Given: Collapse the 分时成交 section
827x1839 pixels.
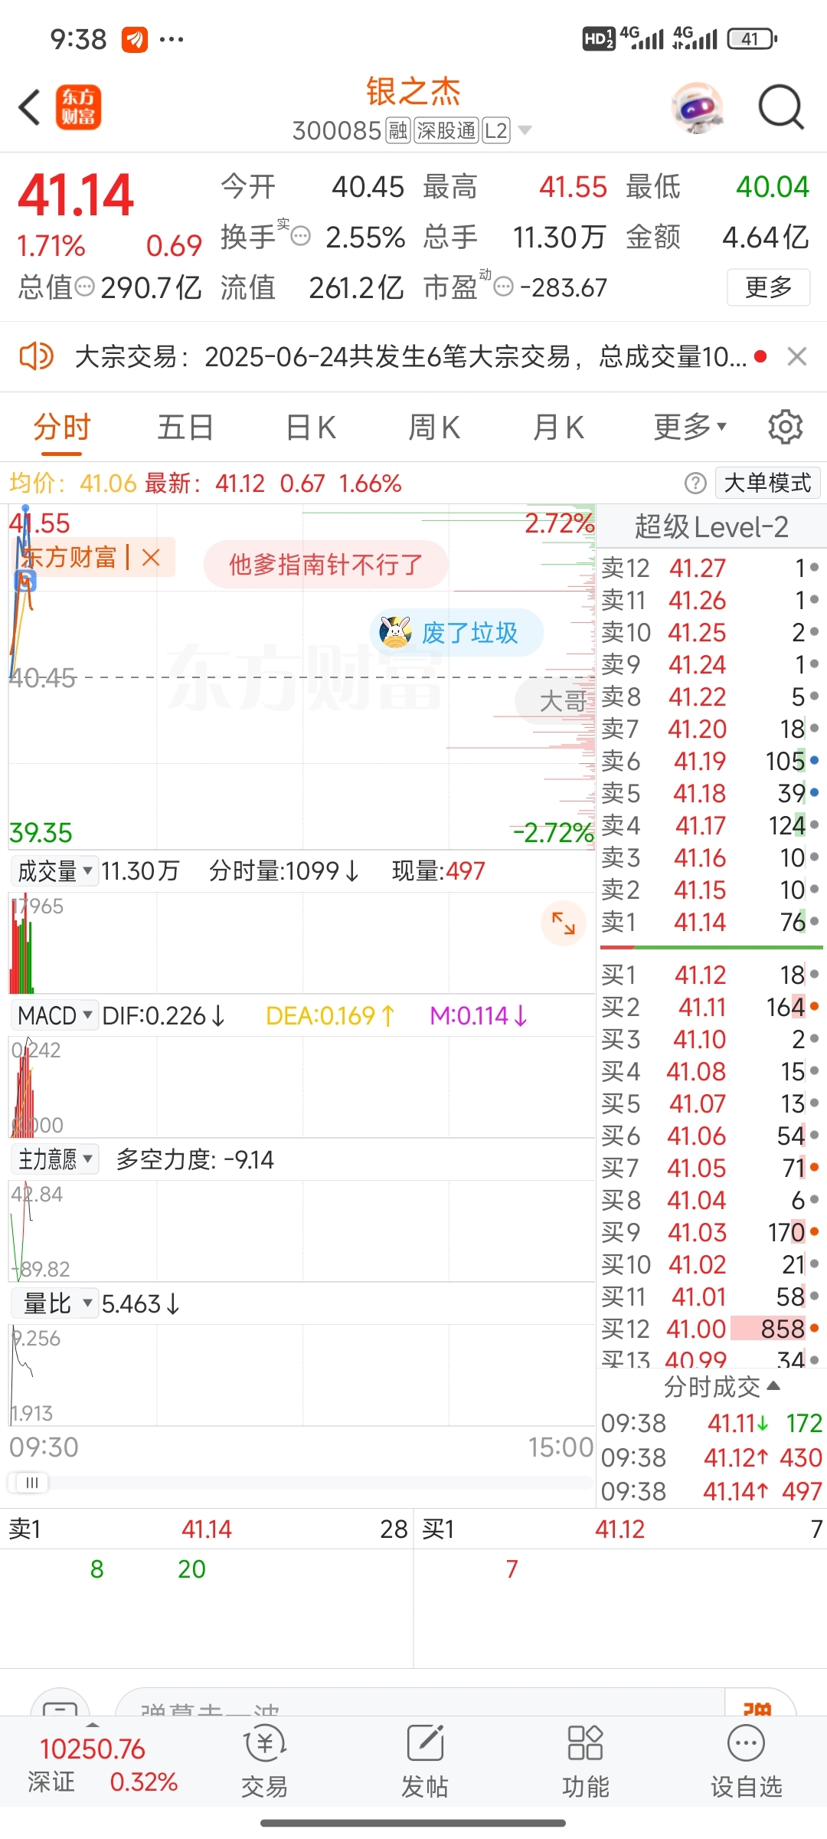Looking at the screenshot, I should (x=721, y=1386).
